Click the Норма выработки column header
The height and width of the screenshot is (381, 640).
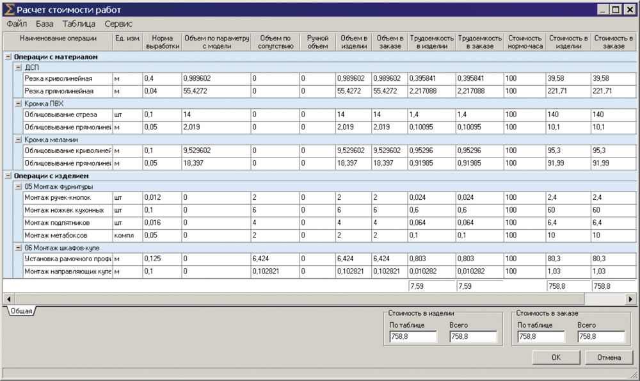tap(162, 42)
